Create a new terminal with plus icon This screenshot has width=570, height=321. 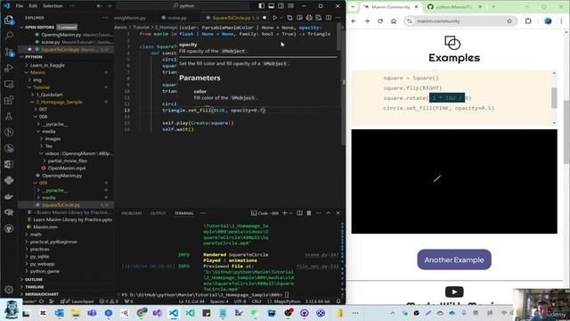point(285,213)
